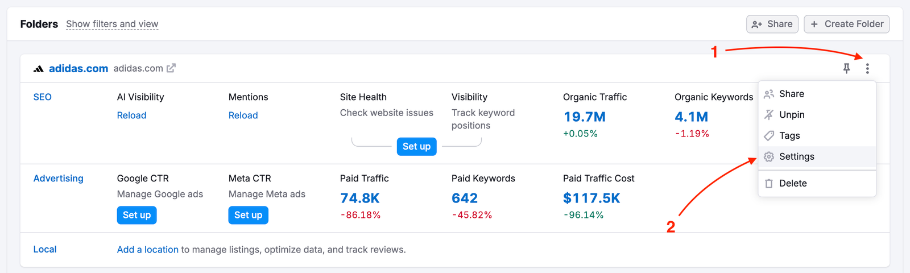Click the Create Folder button

click(x=846, y=24)
